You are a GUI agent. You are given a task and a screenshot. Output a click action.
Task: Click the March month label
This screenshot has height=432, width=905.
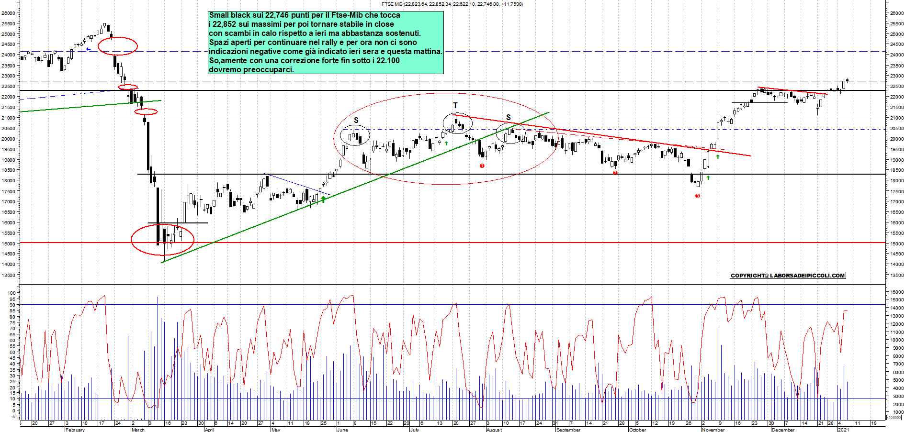pos(138,430)
